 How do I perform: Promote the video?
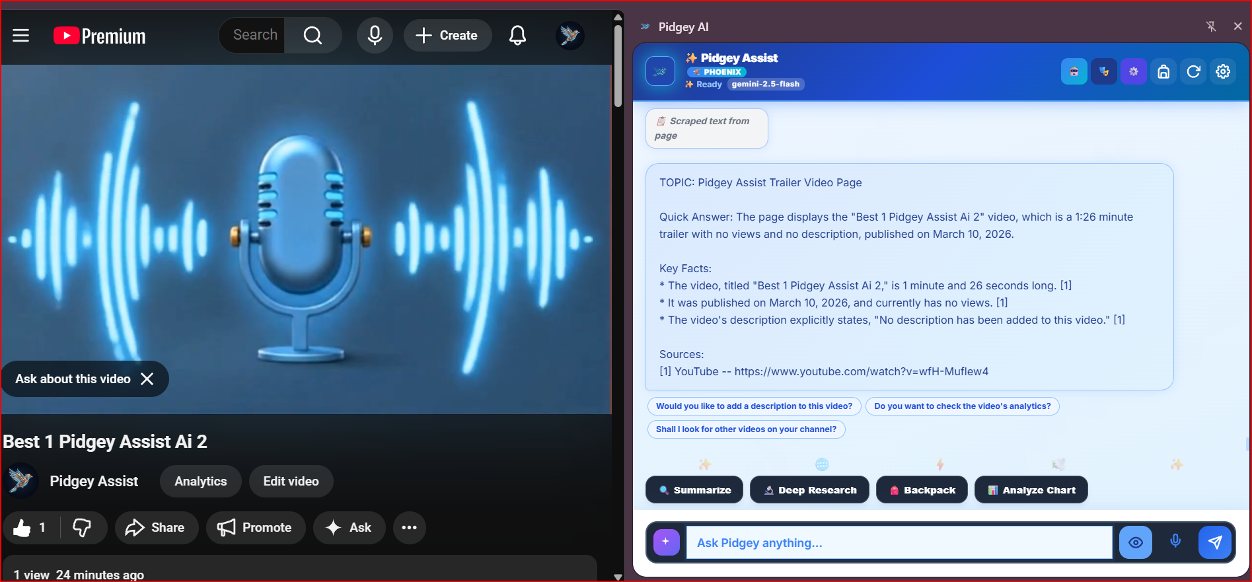(x=256, y=527)
